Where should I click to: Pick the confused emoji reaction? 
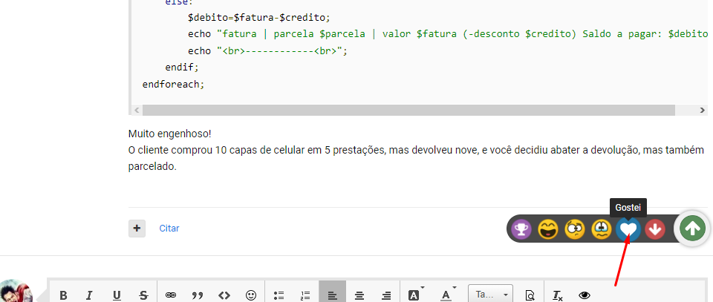point(575,229)
